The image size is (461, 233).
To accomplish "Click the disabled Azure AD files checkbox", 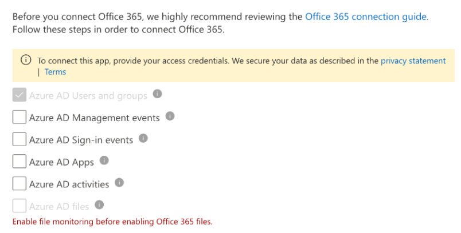I will click(x=19, y=206).
